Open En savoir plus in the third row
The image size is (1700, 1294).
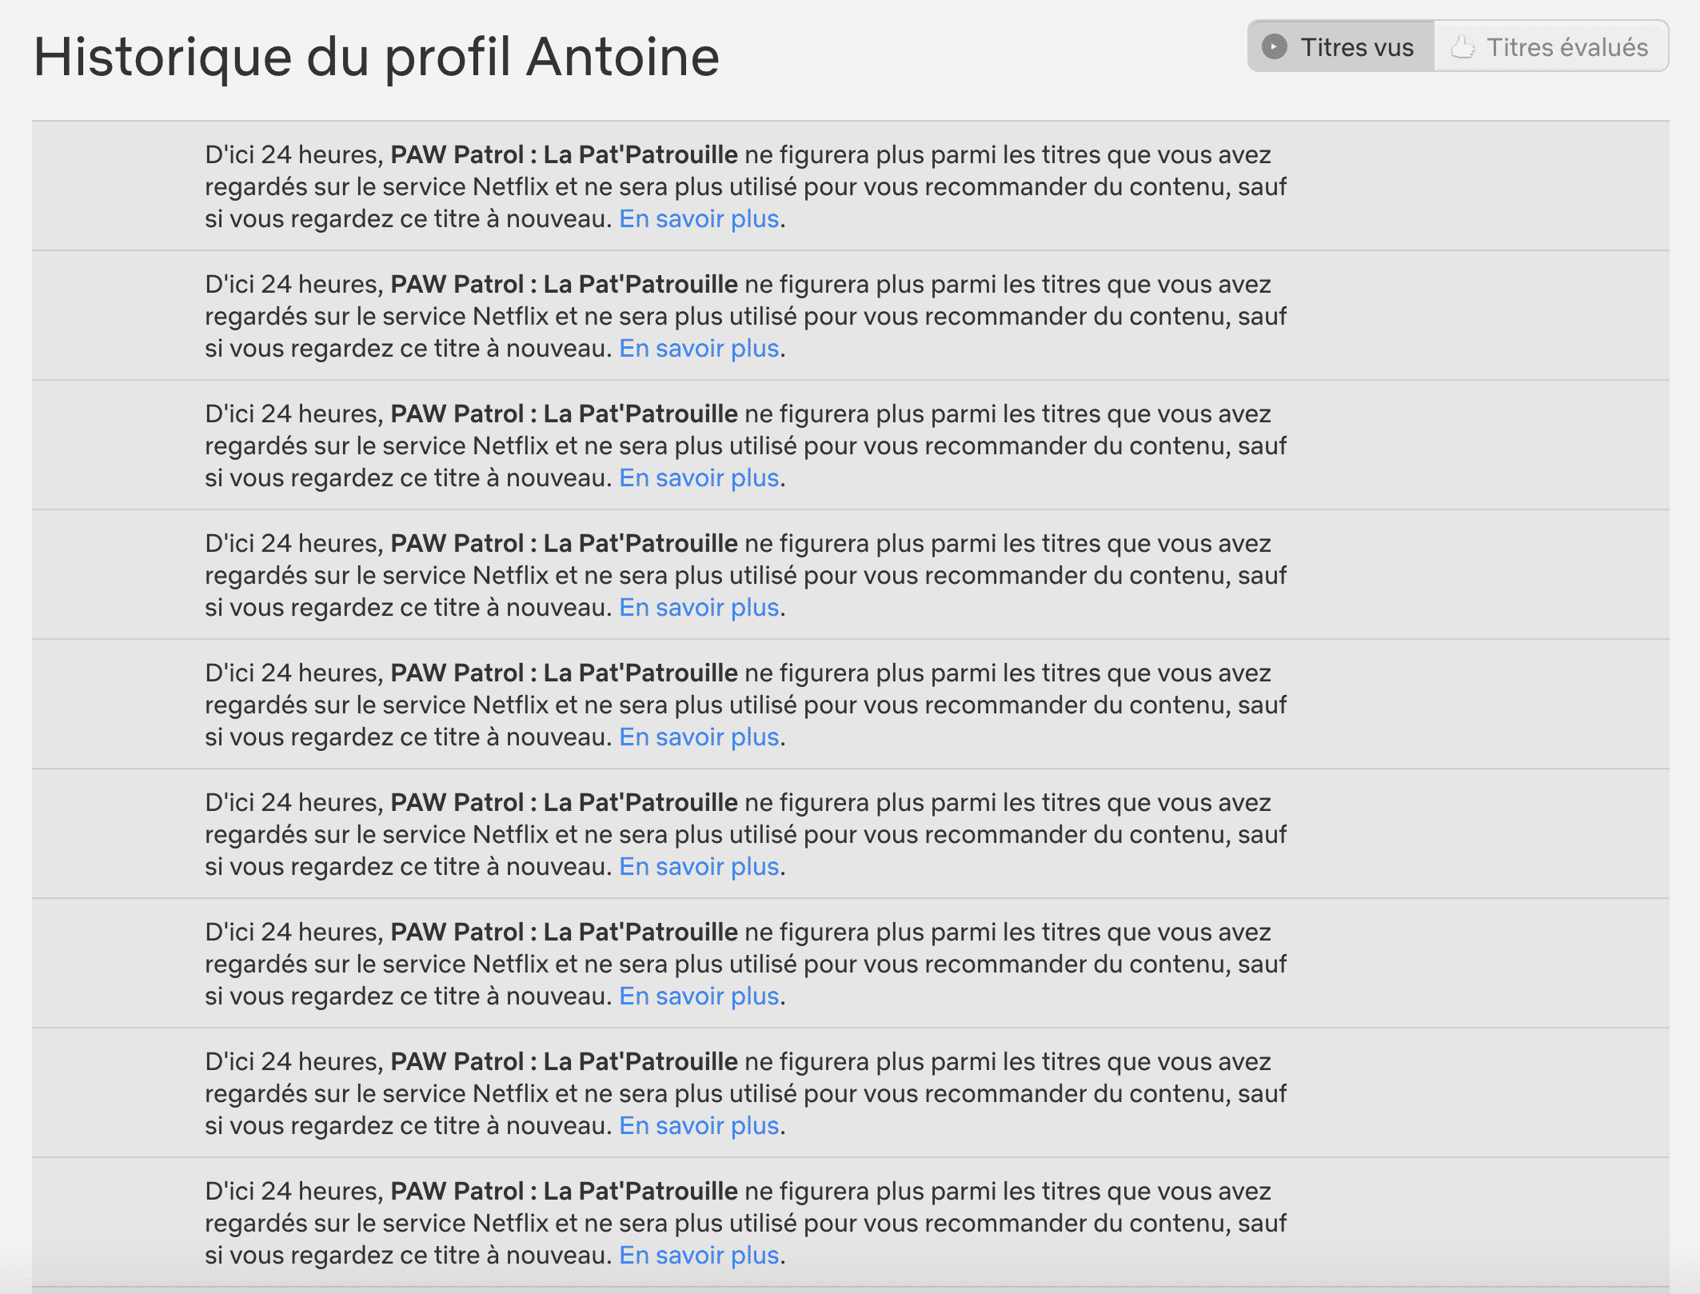pyautogui.click(x=699, y=477)
